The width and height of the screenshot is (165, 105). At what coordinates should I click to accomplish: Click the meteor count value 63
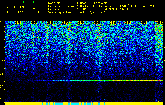pyautogui.click(x=38, y=12)
